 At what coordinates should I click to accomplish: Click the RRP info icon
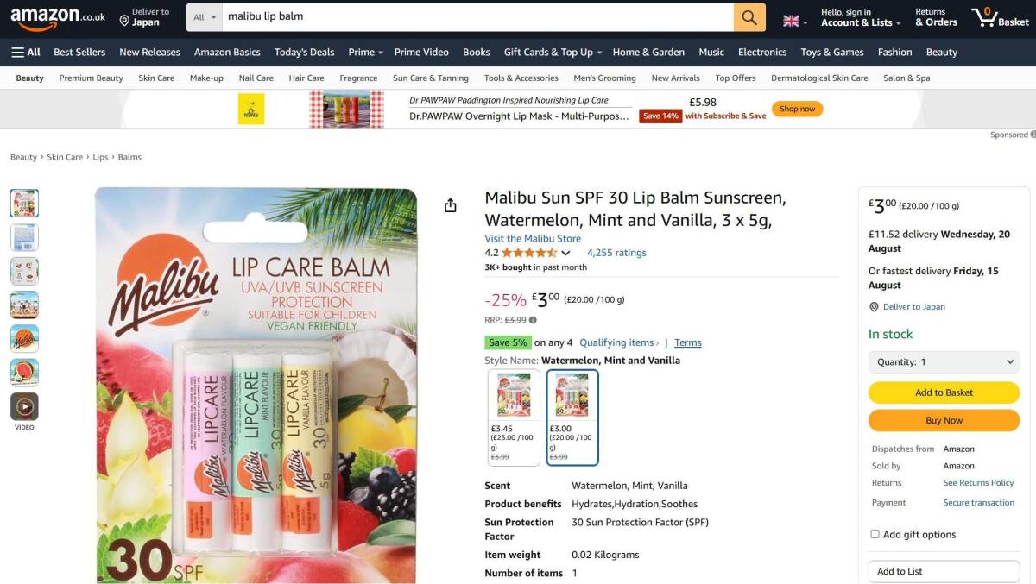click(x=533, y=320)
